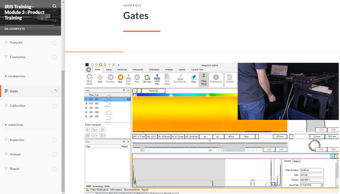Collapse the Inspection sidebar section
Viewport: 340px width, 194px height.
click(14, 125)
